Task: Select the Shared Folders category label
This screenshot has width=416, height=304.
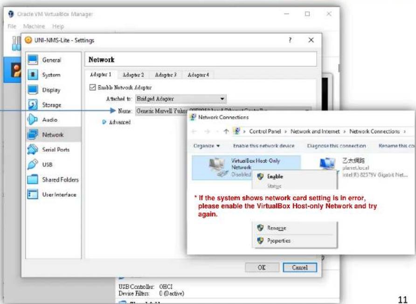Action: pos(60,180)
